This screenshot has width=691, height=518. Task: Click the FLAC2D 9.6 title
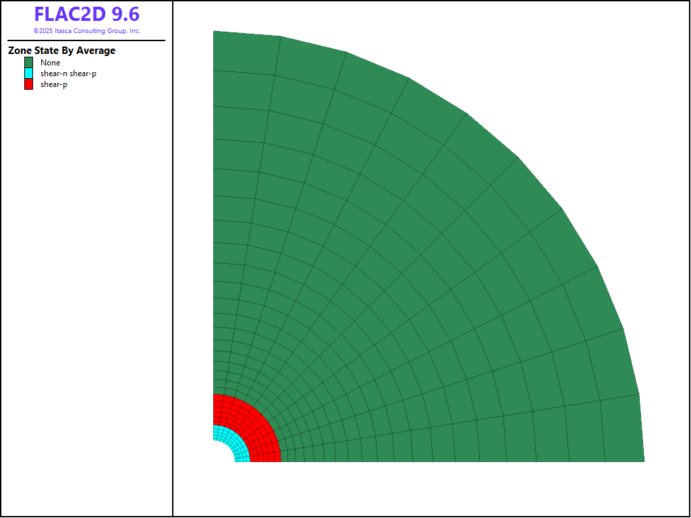click(86, 15)
